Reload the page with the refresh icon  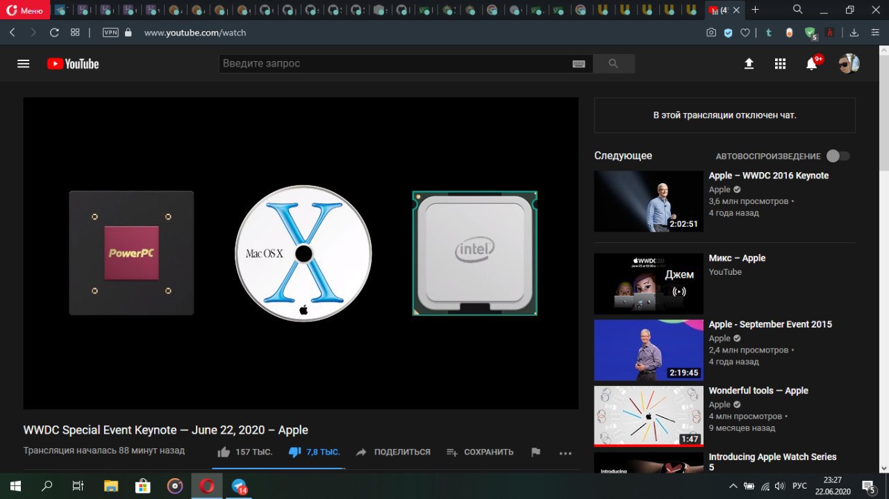[x=54, y=33]
